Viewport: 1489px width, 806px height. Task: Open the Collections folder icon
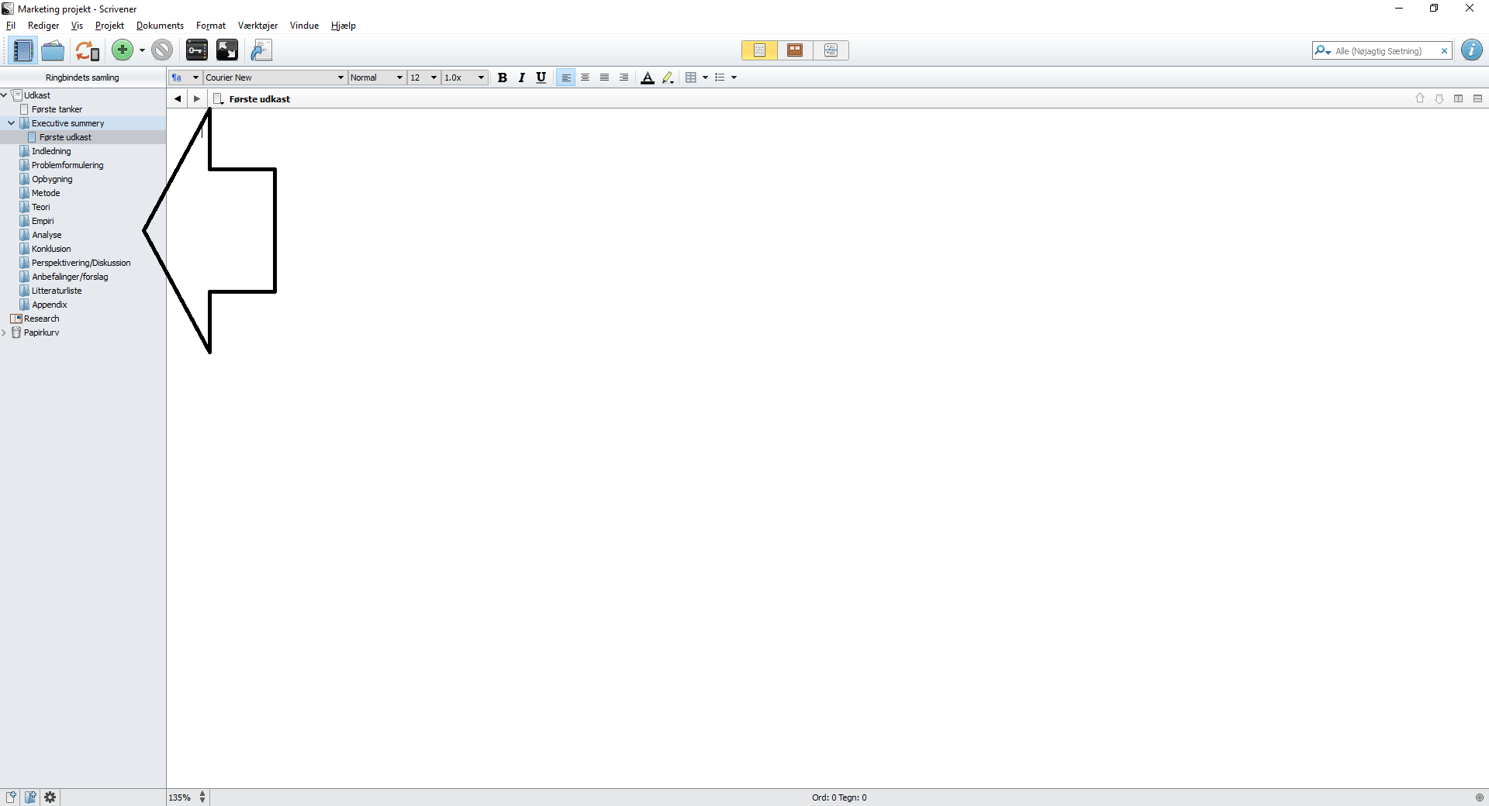[x=53, y=50]
